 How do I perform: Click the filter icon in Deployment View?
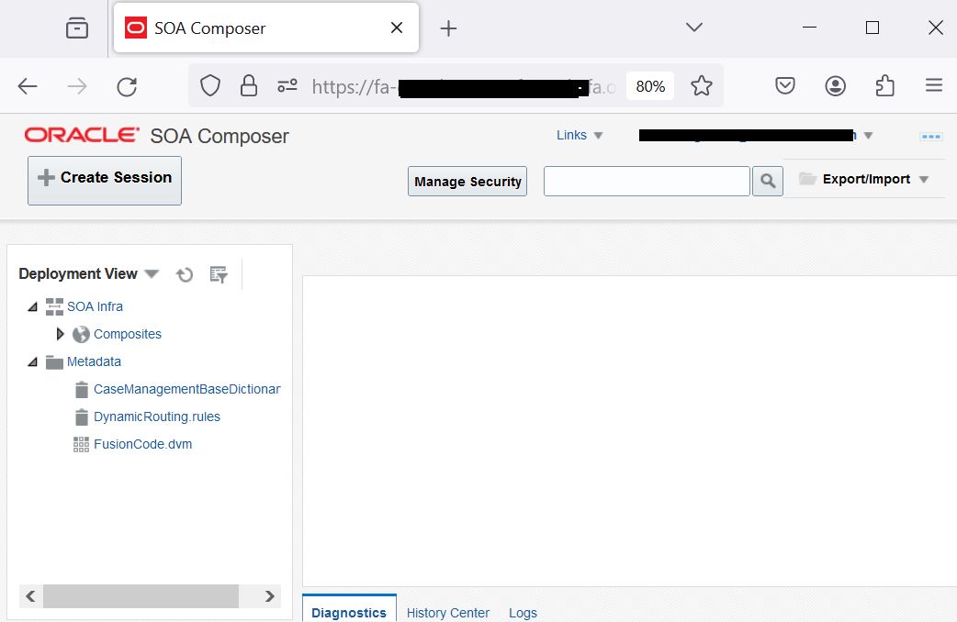[x=219, y=275]
